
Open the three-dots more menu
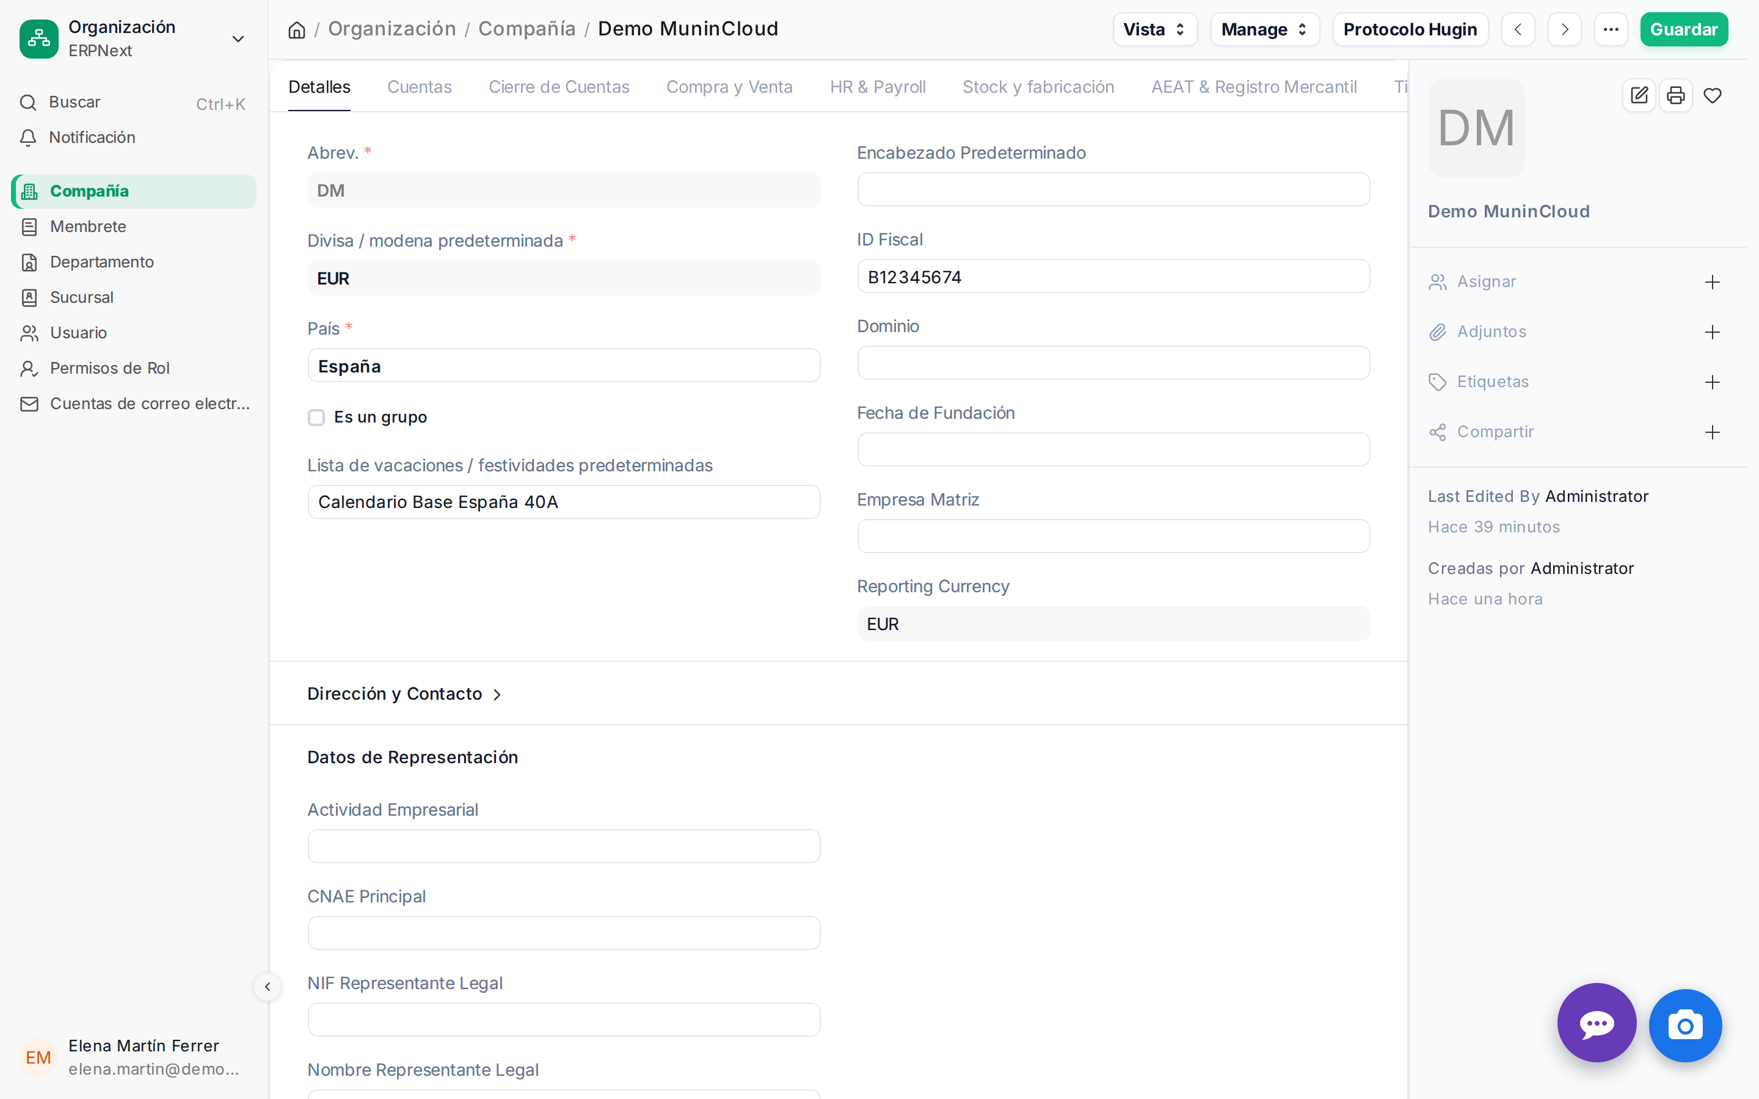(x=1611, y=30)
